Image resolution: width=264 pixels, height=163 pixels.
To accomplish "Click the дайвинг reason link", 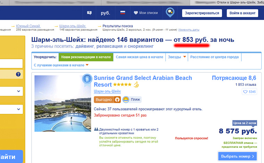I will point(84,46).
